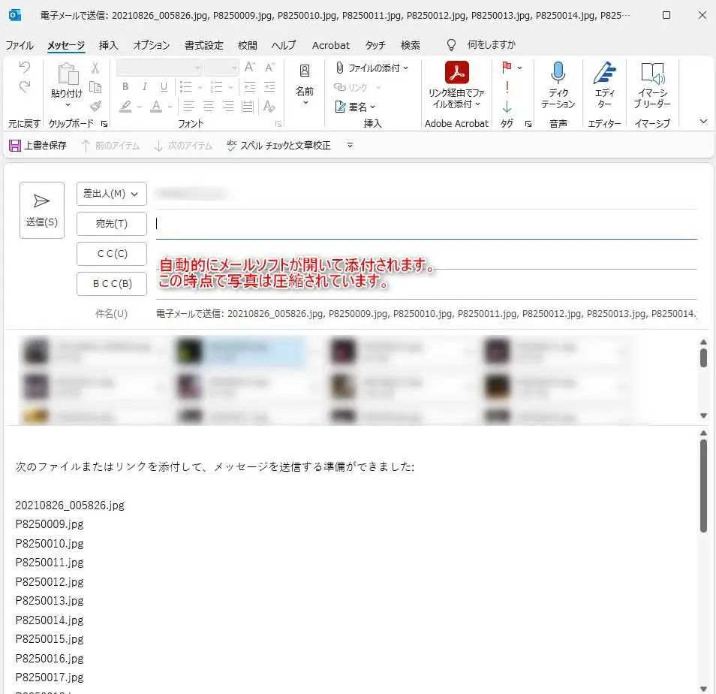Click the 宛先(T) recipient button
This screenshot has height=694, width=716.
(x=111, y=224)
